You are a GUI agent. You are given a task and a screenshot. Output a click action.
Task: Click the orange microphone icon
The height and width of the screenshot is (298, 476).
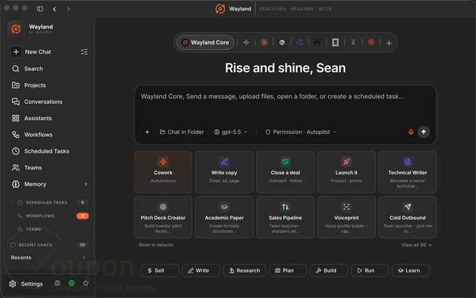point(411,132)
